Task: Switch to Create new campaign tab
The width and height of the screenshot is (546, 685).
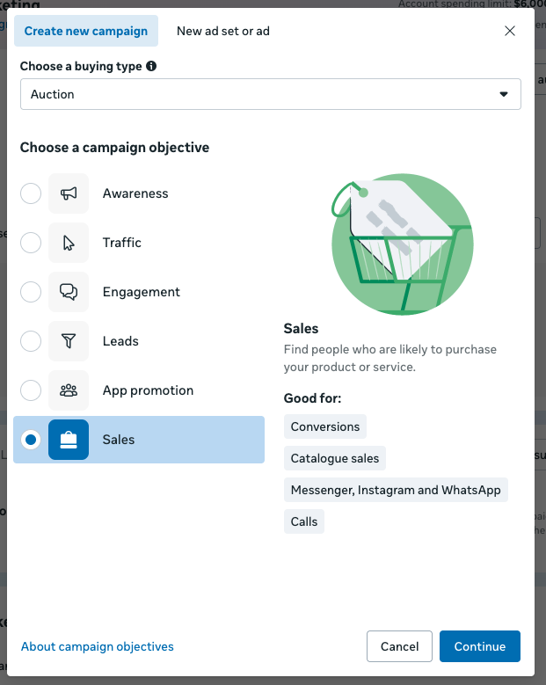Action: [x=86, y=31]
